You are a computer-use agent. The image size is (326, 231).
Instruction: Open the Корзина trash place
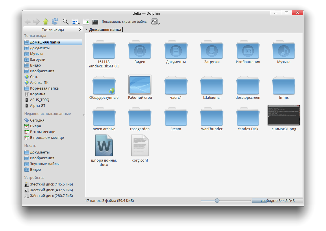pyautogui.click(x=38, y=94)
